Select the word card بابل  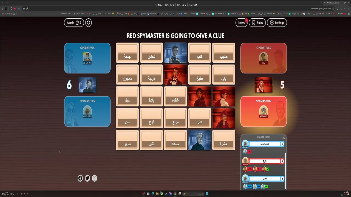[224, 75]
